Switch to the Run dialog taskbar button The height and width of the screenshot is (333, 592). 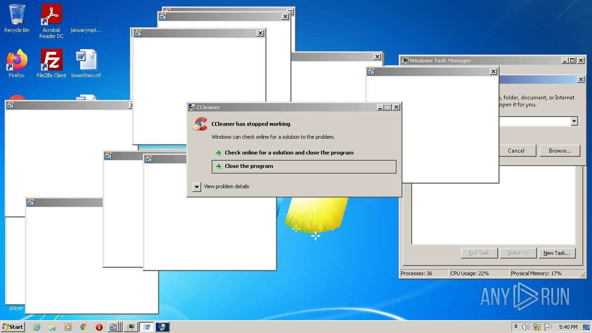click(x=147, y=327)
